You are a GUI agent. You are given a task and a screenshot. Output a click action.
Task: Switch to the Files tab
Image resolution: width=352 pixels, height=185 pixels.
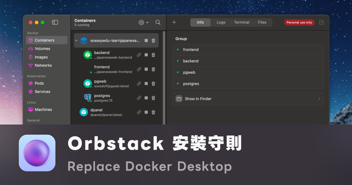[262, 22]
